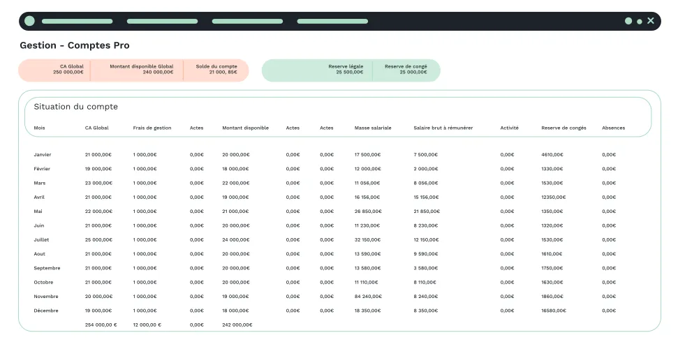Click the Solde du compte summary card

click(x=216, y=70)
